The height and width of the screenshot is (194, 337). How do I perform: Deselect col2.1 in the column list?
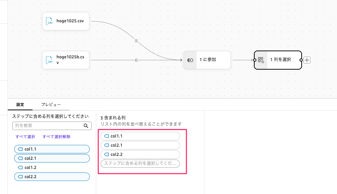(52, 158)
